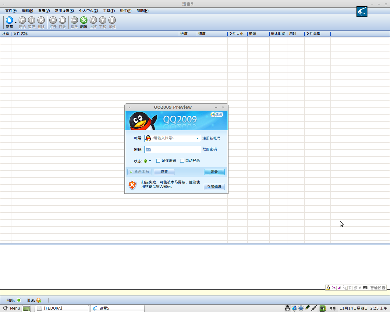Viewport: 390px width, 312px height.
Task: Open the 查看(V) menu
Action: click(x=44, y=11)
